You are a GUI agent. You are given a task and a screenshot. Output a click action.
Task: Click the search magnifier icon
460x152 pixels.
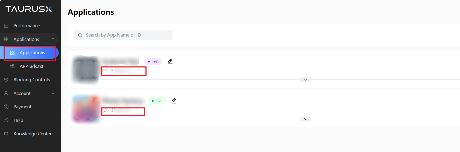click(80, 35)
